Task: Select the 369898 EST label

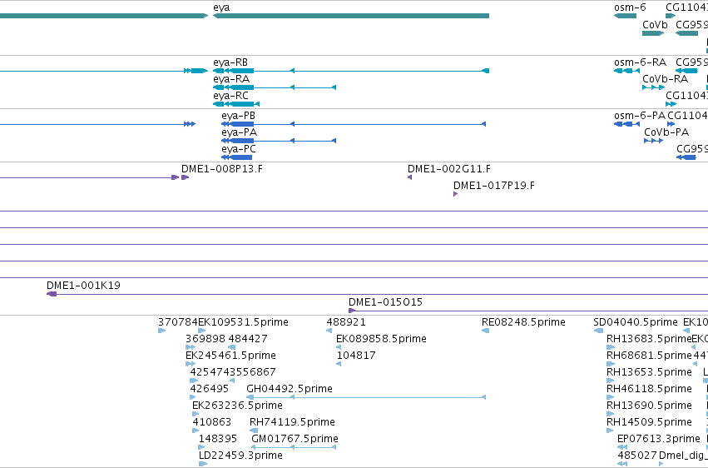Action: pyautogui.click(x=205, y=339)
